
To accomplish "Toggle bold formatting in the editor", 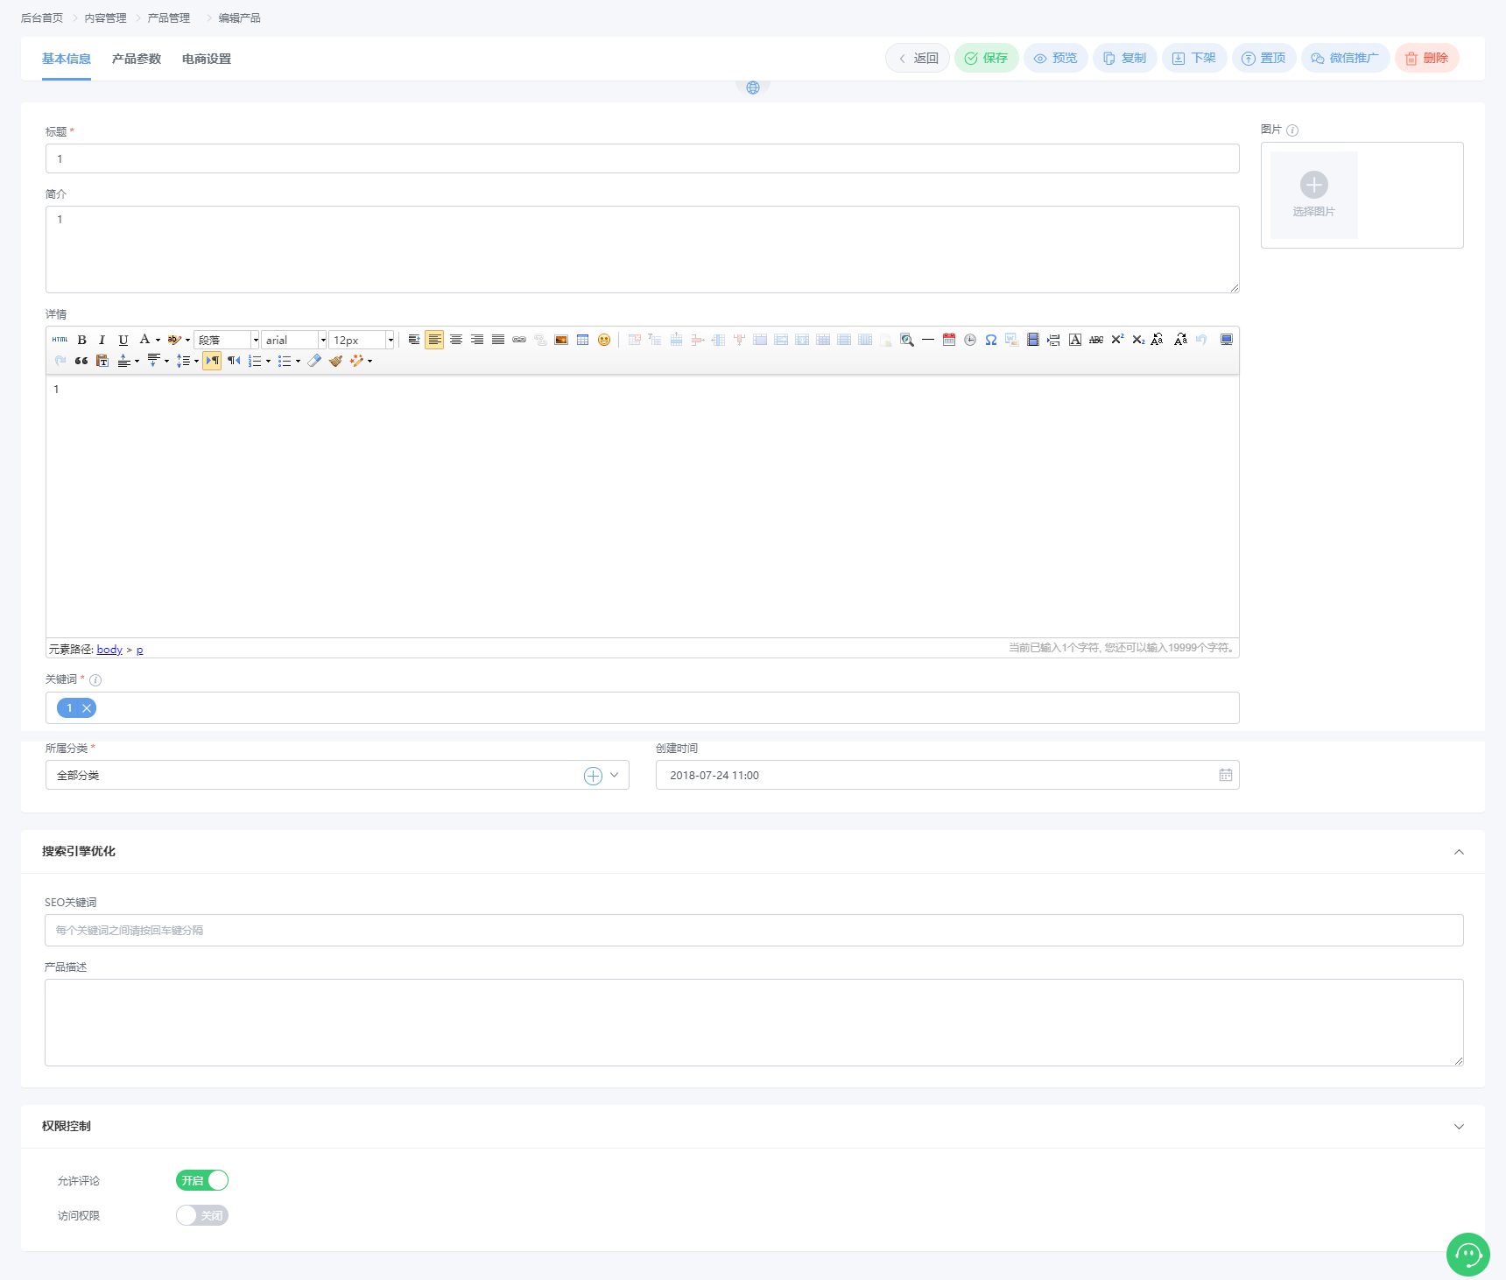I will point(82,340).
